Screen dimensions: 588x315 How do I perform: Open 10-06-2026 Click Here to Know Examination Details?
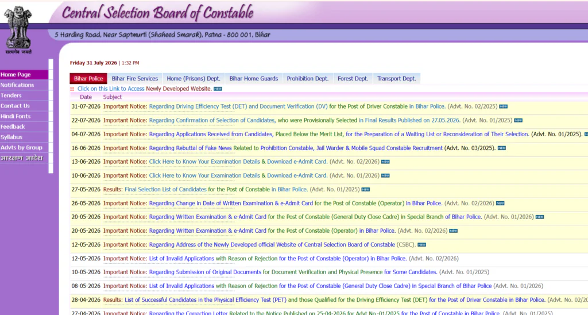tap(238, 176)
